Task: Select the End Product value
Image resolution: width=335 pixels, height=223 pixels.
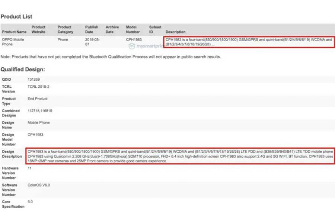Action: [37, 99]
